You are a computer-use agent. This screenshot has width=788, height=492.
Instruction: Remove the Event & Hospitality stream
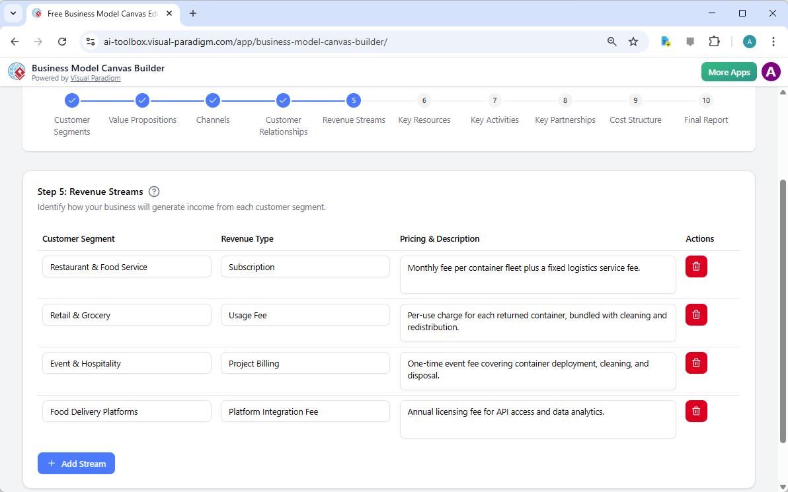point(695,363)
